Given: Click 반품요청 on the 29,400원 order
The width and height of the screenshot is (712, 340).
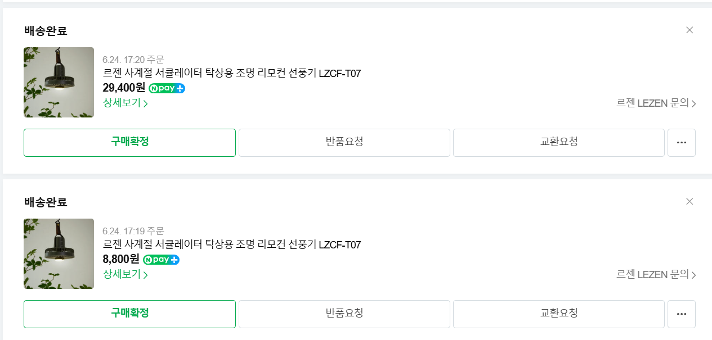Looking at the screenshot, I should tap(344, 143).
